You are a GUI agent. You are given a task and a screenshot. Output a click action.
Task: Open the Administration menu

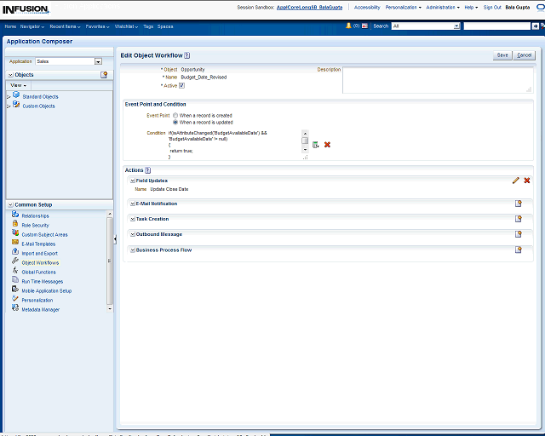tap(442, 7)
